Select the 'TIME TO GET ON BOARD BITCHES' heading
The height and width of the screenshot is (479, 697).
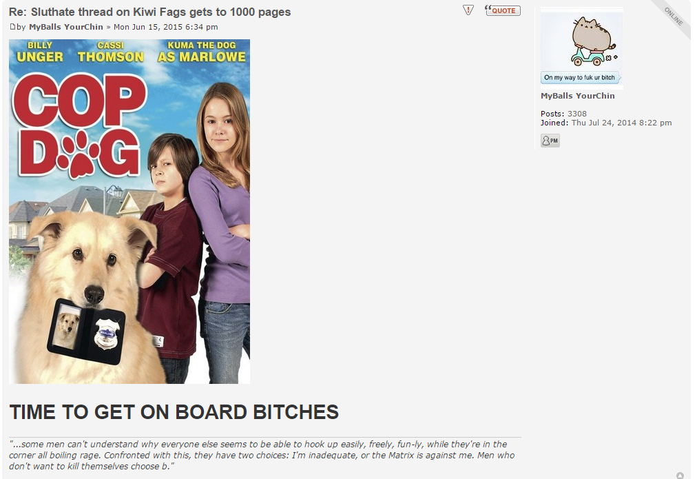coord(174,412)
